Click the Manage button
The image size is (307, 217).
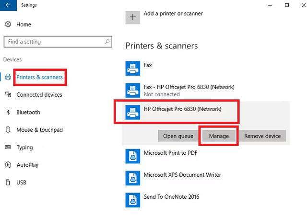tap(219, 136)
